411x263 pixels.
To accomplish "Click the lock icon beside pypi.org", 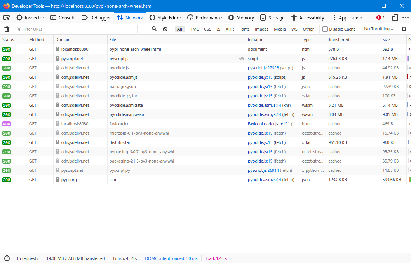I will (57, 180).
